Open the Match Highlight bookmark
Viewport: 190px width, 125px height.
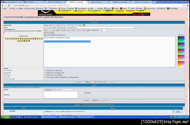point(173,9)
